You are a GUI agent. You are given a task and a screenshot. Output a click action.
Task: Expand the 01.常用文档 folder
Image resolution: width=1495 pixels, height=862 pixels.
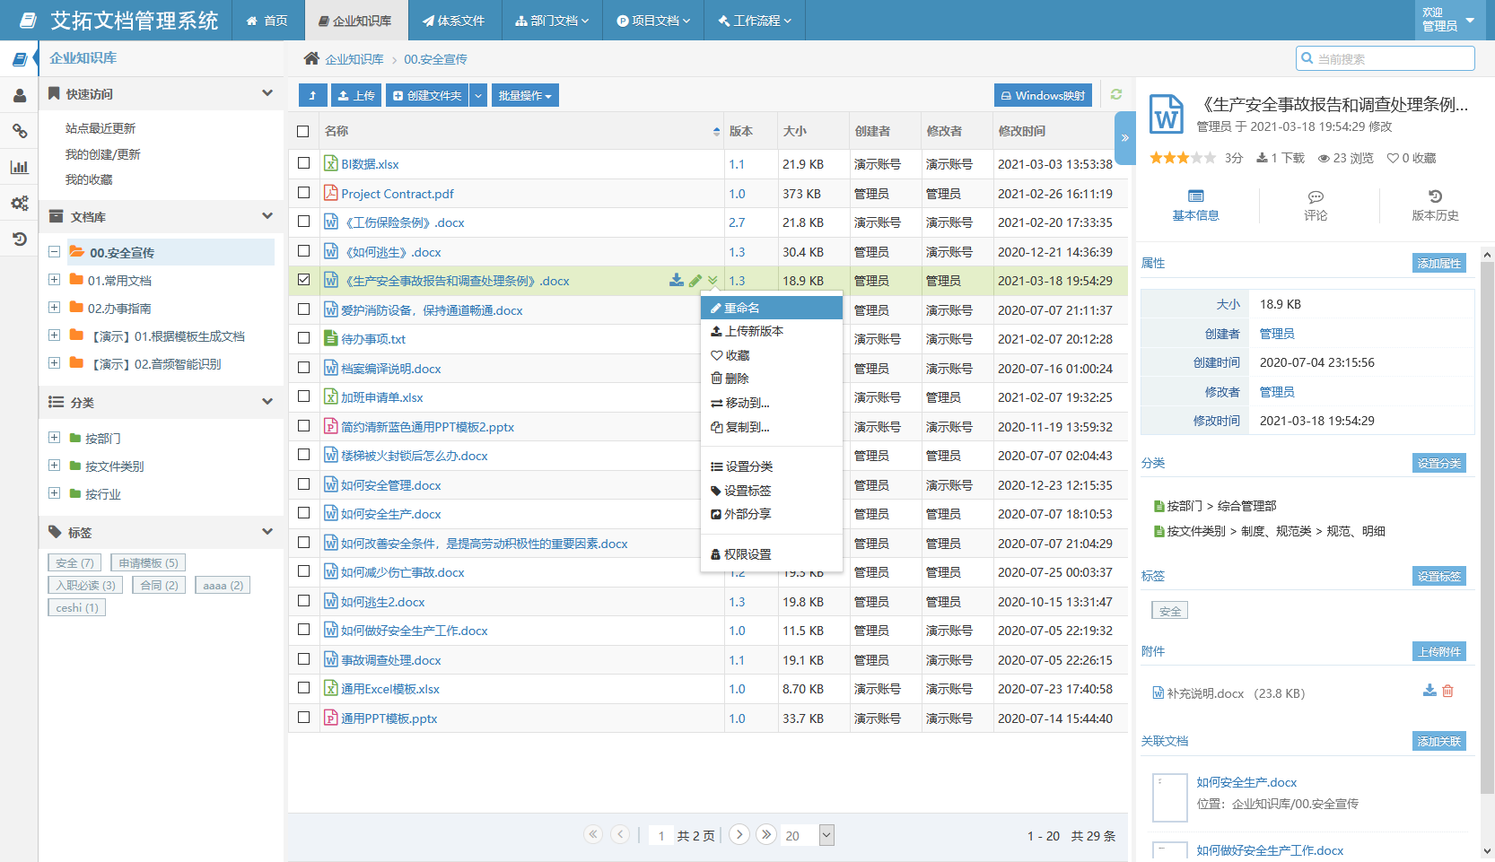pos(53,280)
